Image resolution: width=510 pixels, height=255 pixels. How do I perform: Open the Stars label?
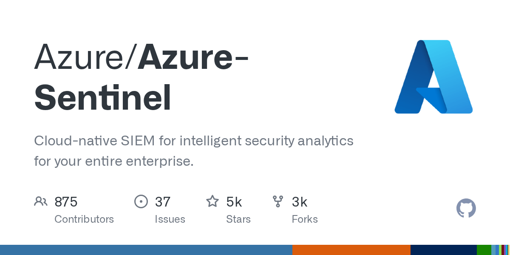238,219
